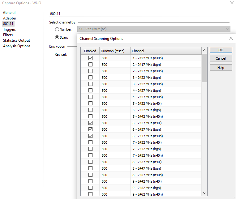Select channel by Number radio button
Screen dimensions: 236x199
click(57, 29)
